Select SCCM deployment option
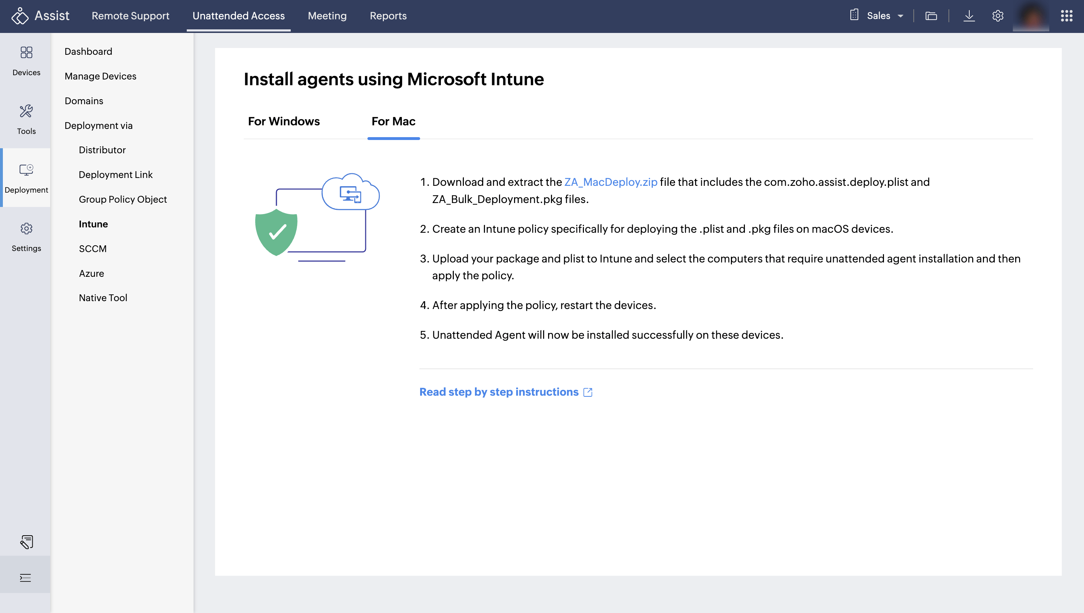Viewport: 1084px width, 613px height. pos(93,248)
